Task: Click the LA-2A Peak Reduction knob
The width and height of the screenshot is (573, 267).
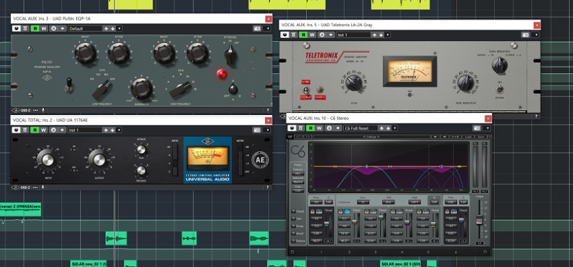Action: click(465, 83)
